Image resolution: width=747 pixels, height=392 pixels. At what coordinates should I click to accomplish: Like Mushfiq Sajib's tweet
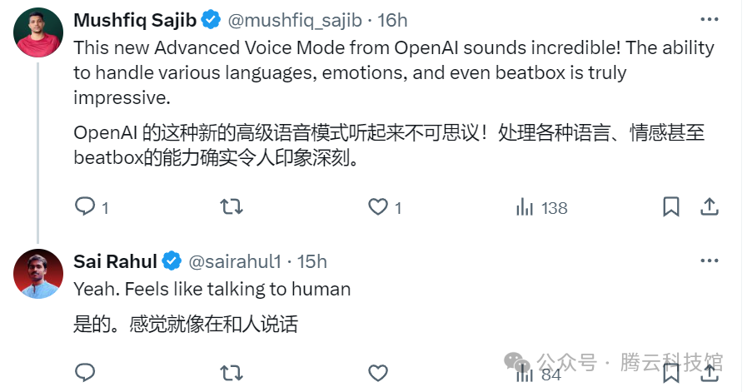pyautogui.click(x=378, y=206)
